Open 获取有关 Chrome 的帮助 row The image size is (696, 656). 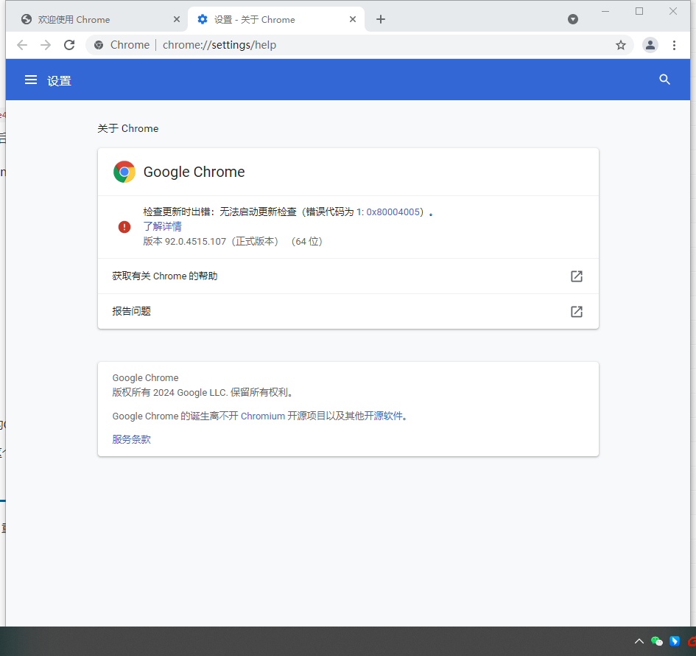348,276
